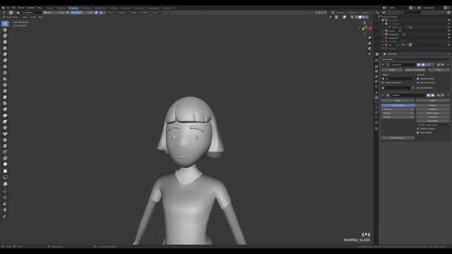Open the Brush settings dropdown

[x=111, y=13]
